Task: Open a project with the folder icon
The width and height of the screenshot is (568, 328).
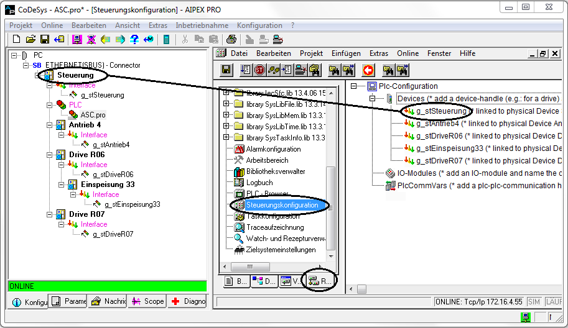Action: pyautogui.click(x=30, y=39)
